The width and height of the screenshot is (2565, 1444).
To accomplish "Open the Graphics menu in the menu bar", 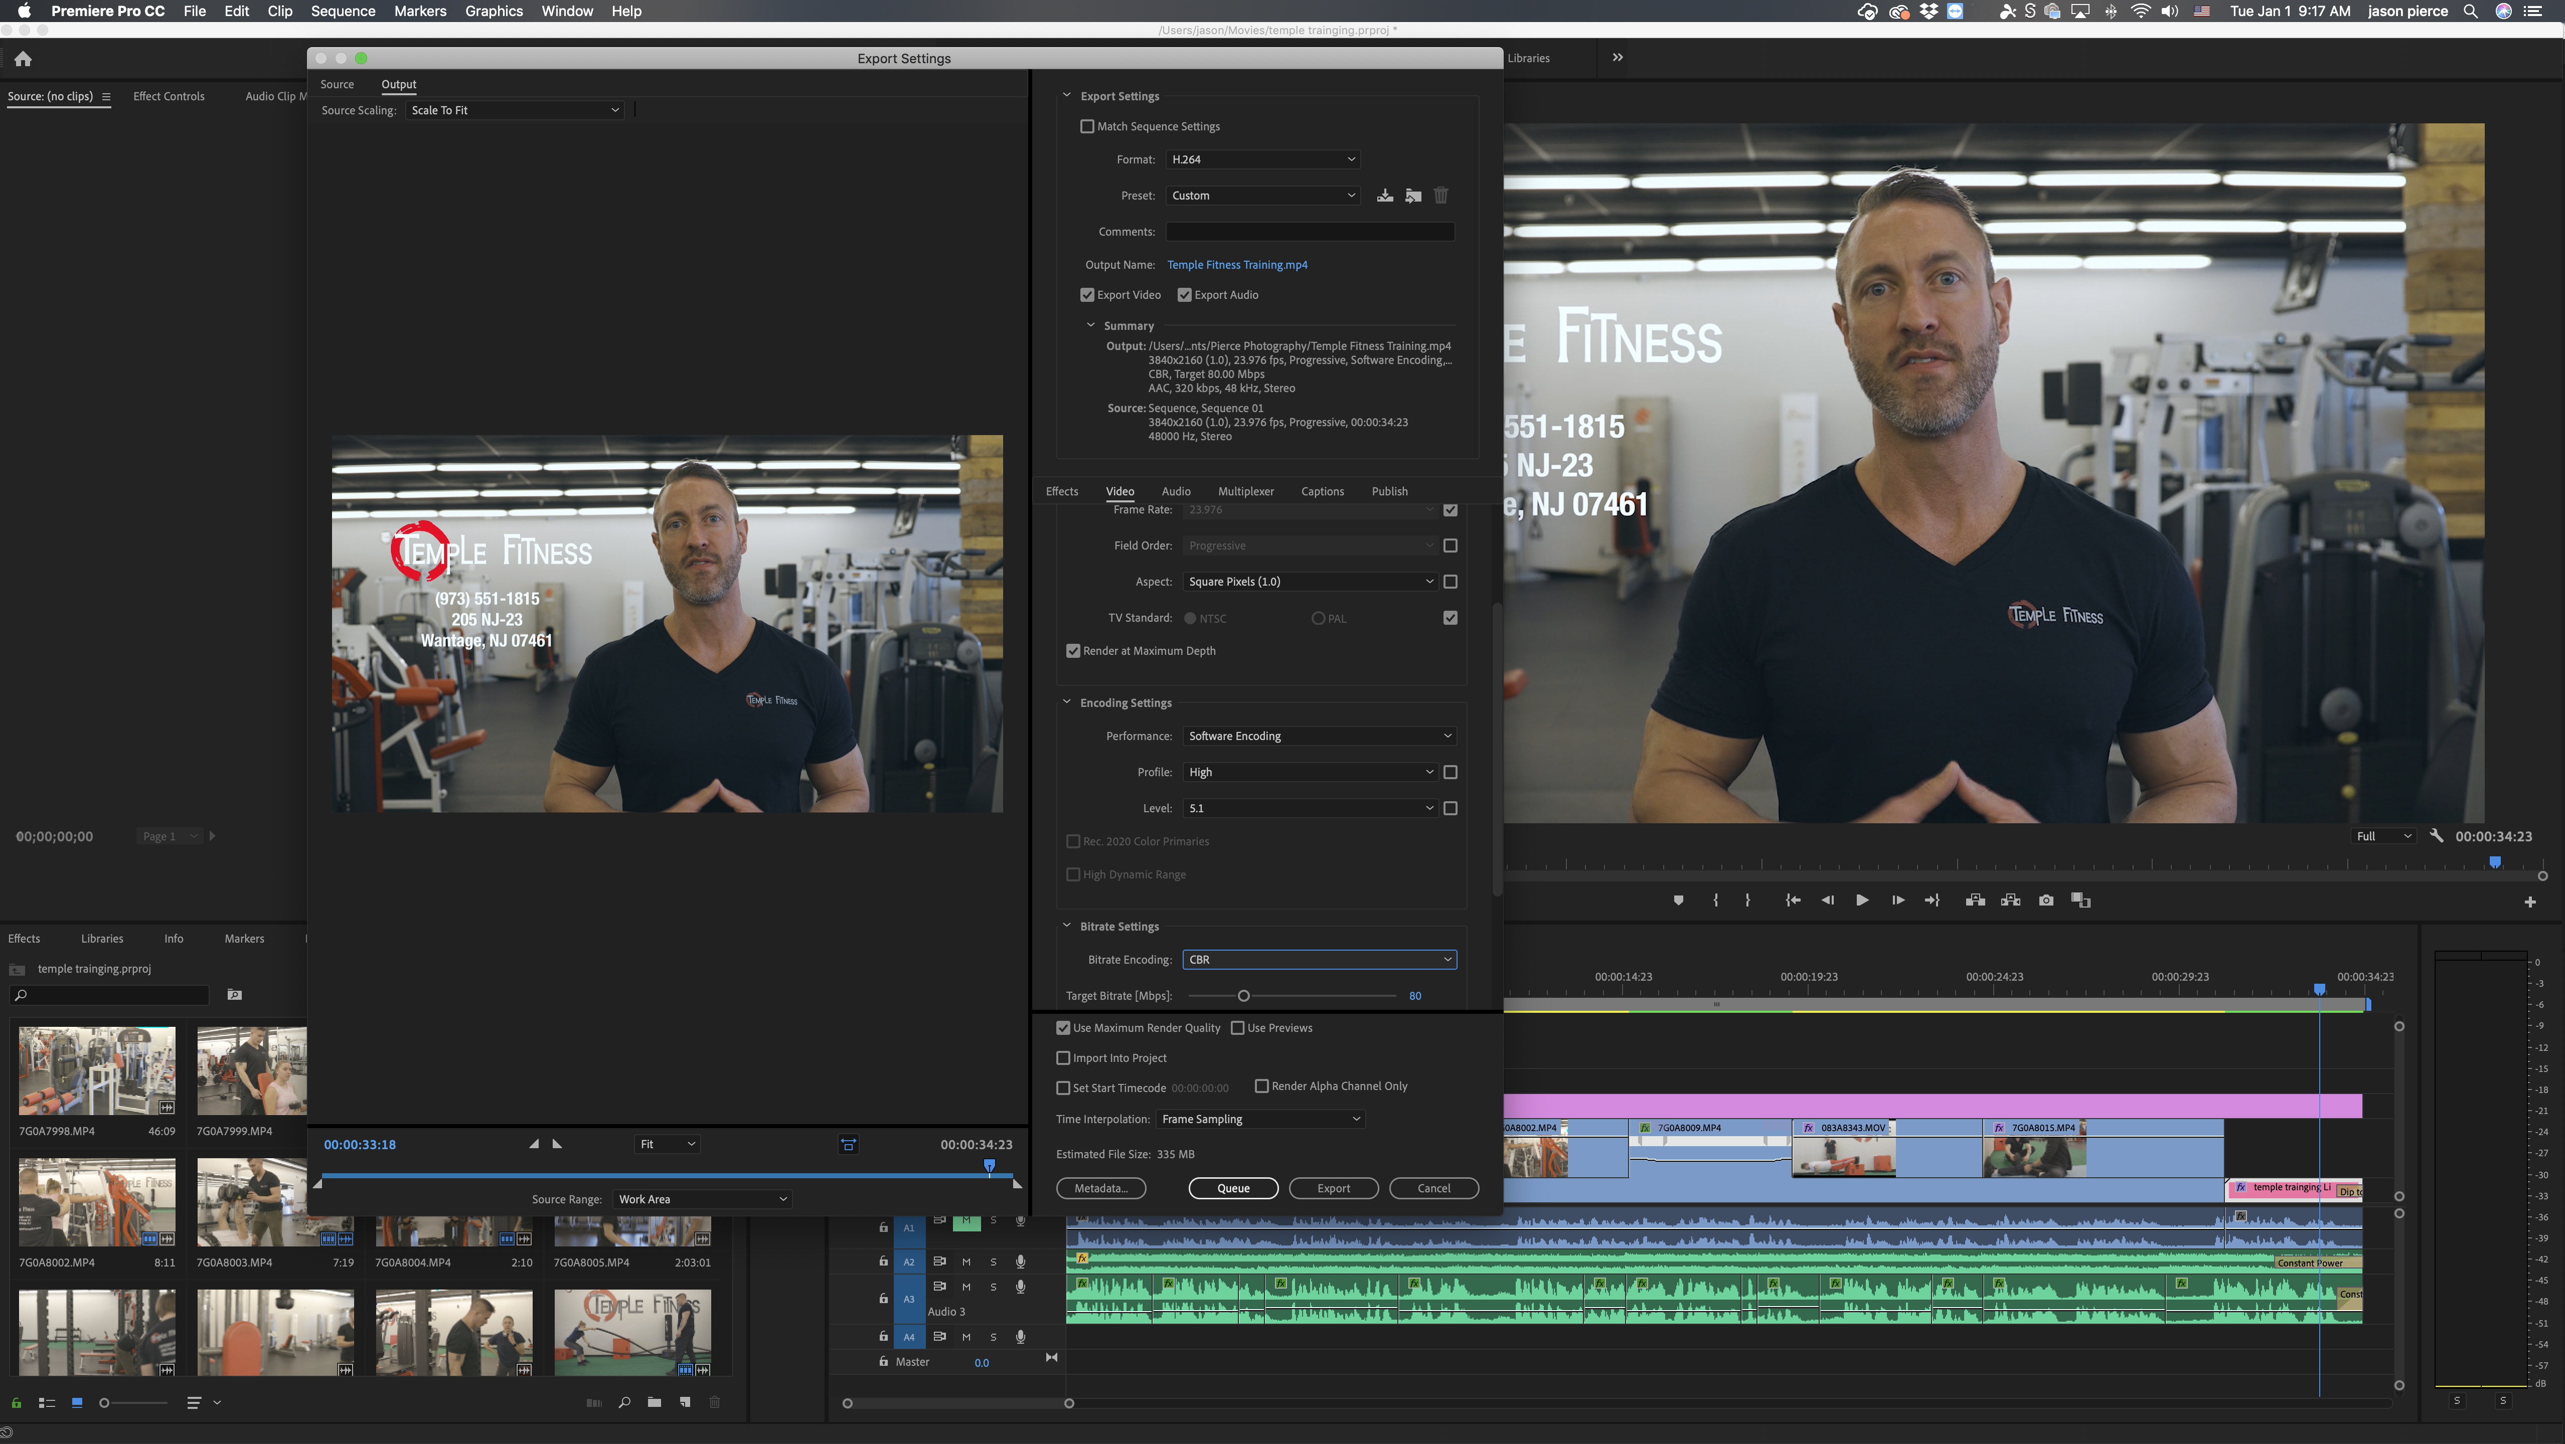I will tap(494, 11).
